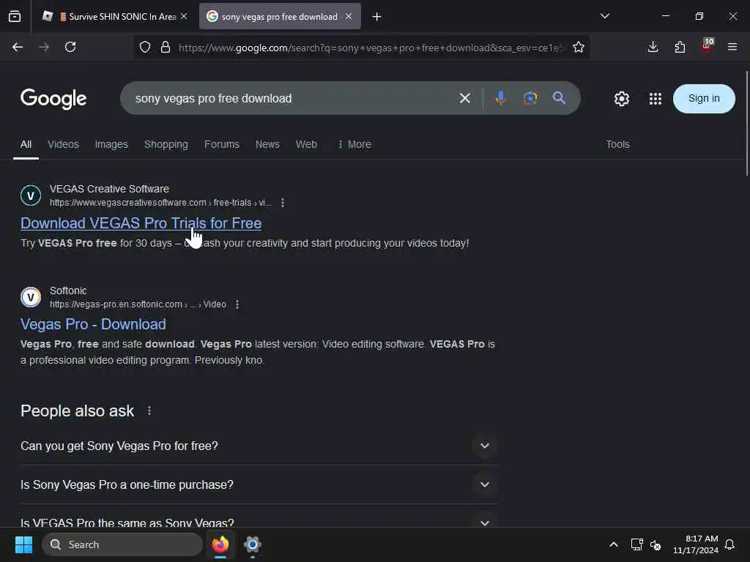Screen dimensions: 750x562
Task: Go back to previous page
Action: pyautogui.click(x=18, y=47)
